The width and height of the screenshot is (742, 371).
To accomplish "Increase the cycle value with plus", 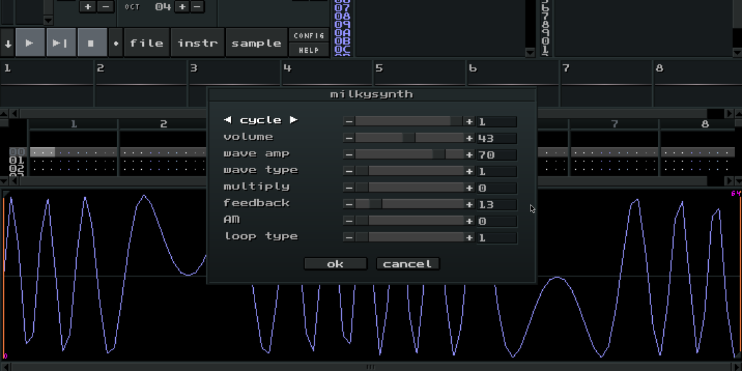I will click(469, 122).
